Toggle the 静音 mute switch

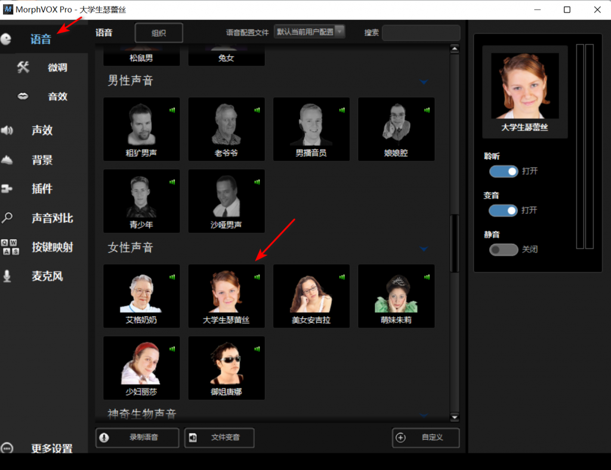click(504, 250)
